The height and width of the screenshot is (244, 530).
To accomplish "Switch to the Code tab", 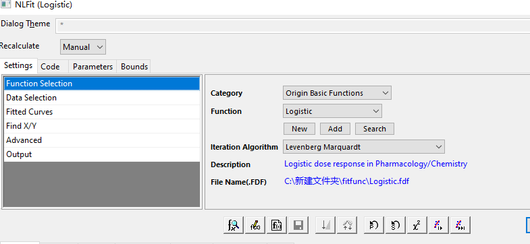I will point(50,67).
